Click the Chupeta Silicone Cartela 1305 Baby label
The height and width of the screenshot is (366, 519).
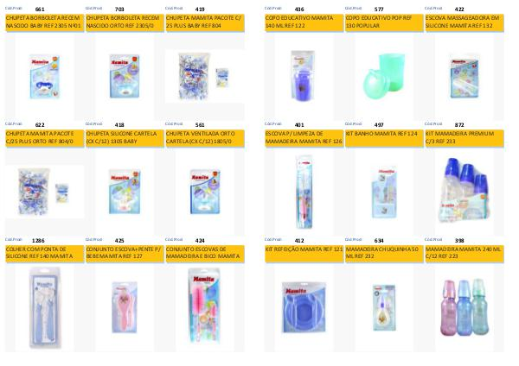point(125,137)
